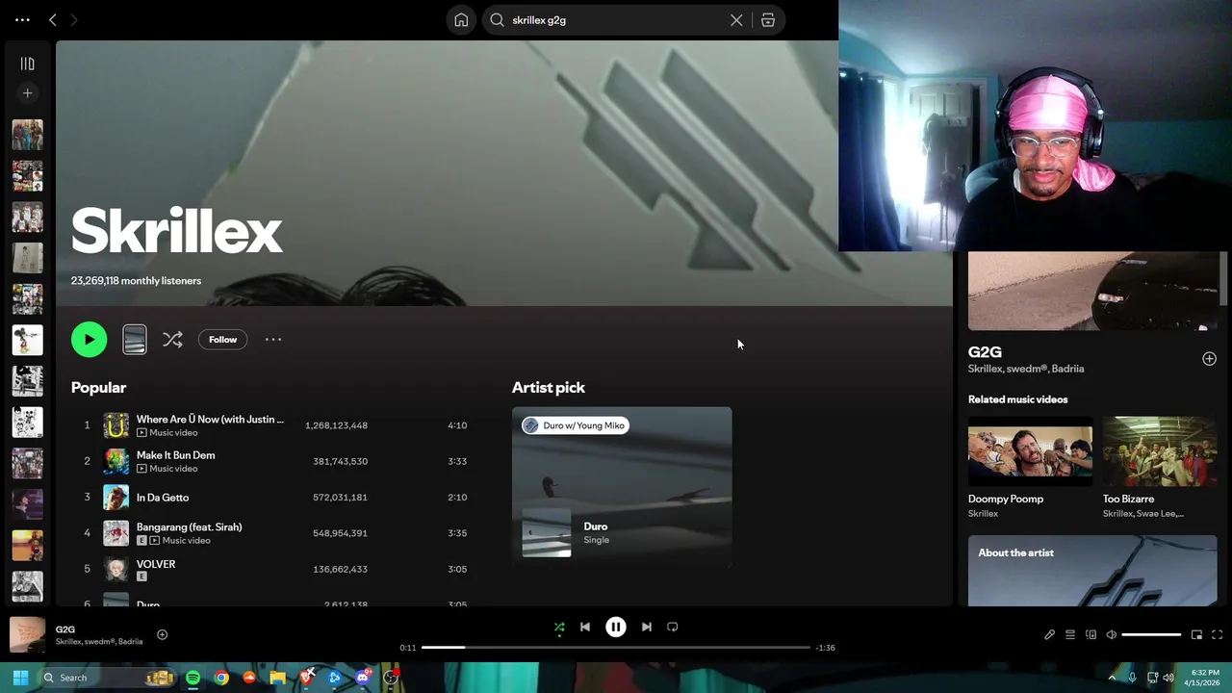
Task: Mute the Spotify volume
Action: tap(1112, 634)
